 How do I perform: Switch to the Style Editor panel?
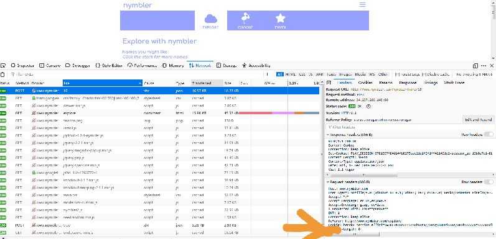click(110, 66)
